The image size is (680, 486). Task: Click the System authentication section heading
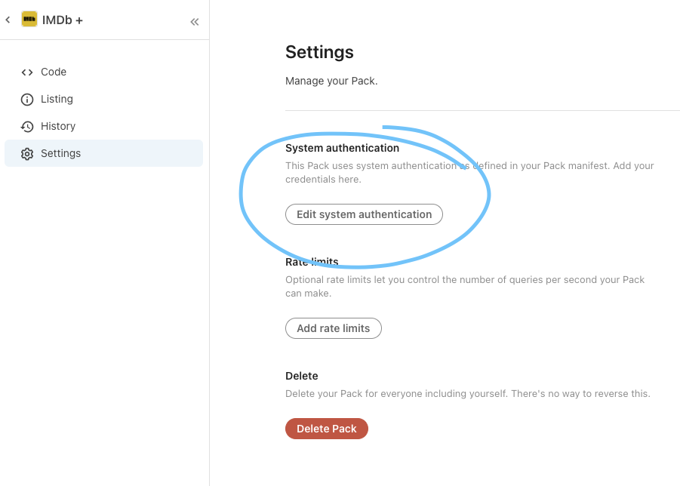click(x=342, y=149)
